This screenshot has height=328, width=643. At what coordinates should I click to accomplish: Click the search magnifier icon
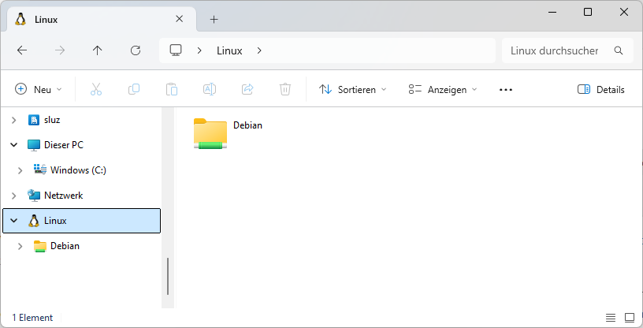(619, 50)
